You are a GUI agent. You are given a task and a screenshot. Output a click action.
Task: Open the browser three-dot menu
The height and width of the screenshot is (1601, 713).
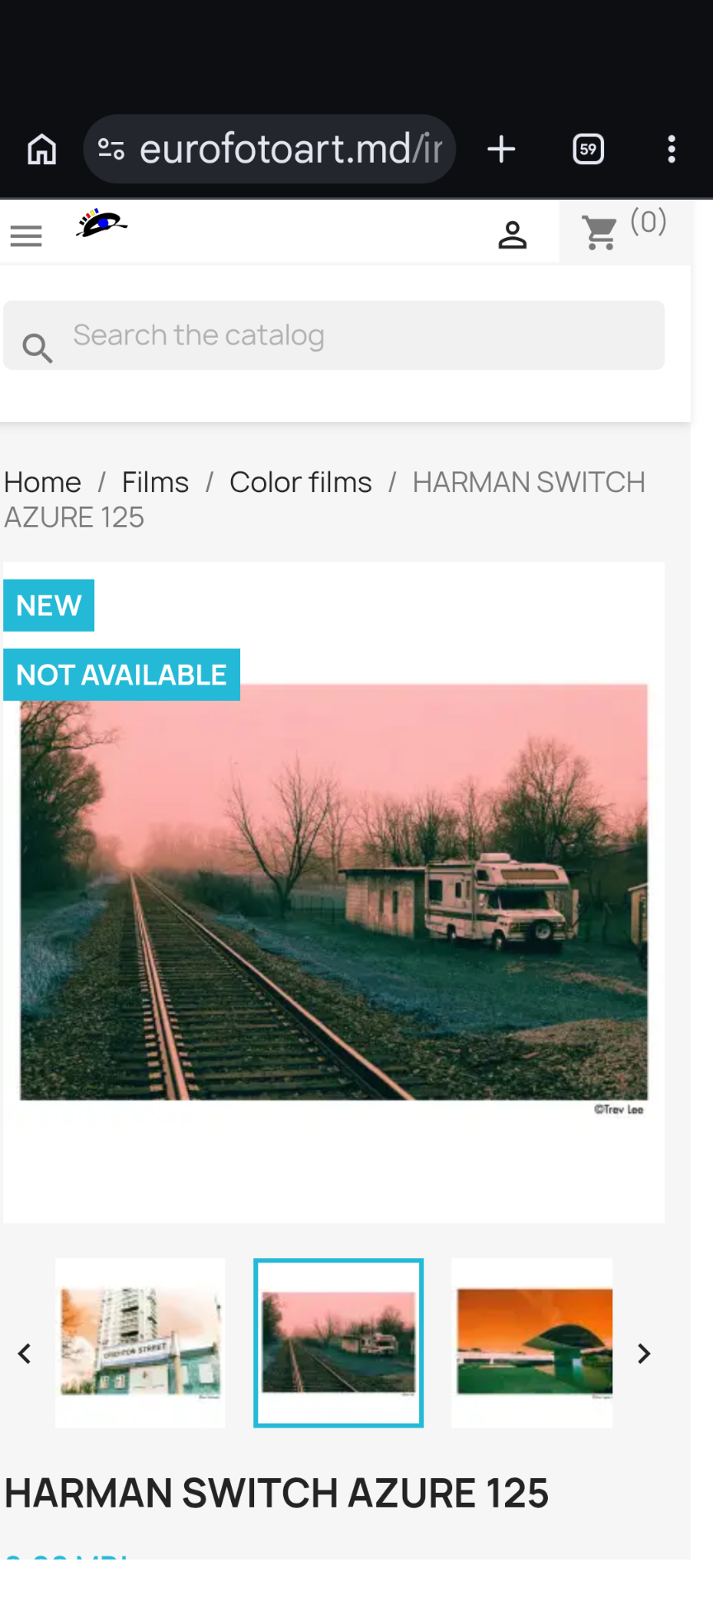click(x=672, y=149)
